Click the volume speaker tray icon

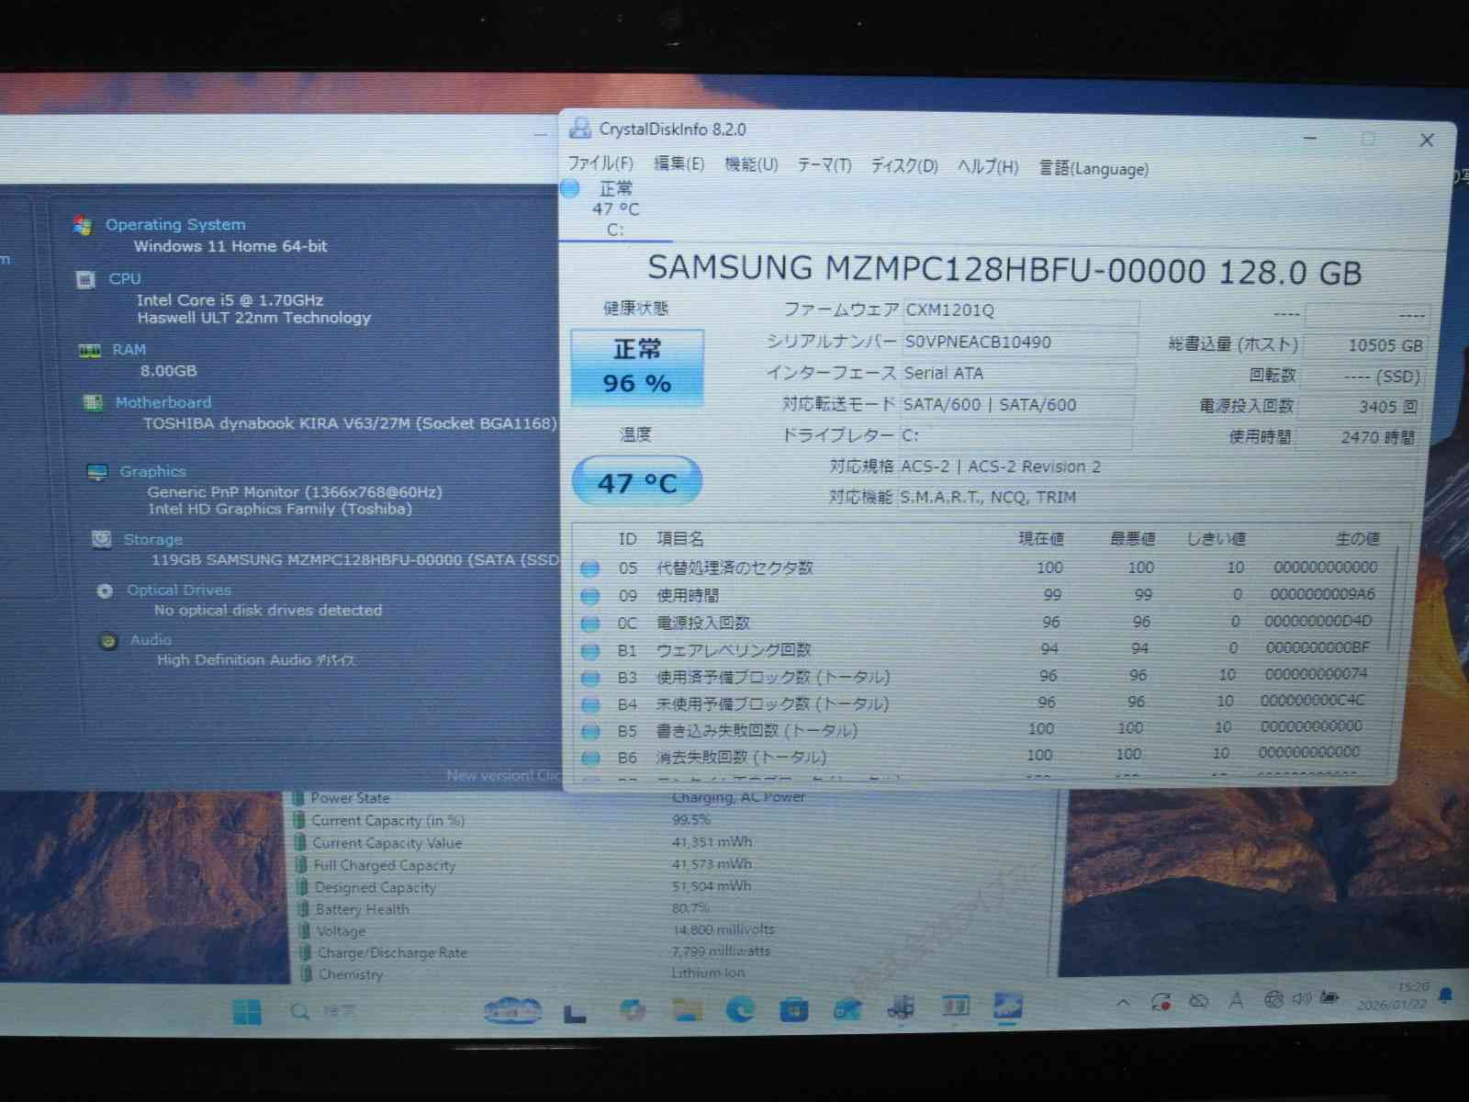(x=1301, y=999)
